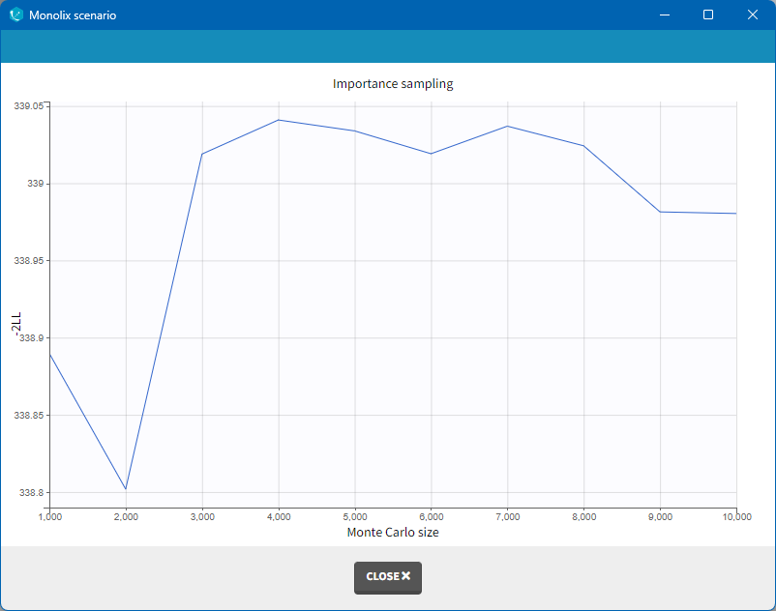Click the 339.05 y-axis tick label
776x611 pixels.
click(x=29, y=106)
